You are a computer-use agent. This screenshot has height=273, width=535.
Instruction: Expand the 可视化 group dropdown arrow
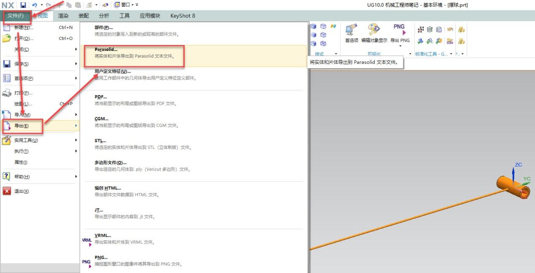(x=410, y=53)
